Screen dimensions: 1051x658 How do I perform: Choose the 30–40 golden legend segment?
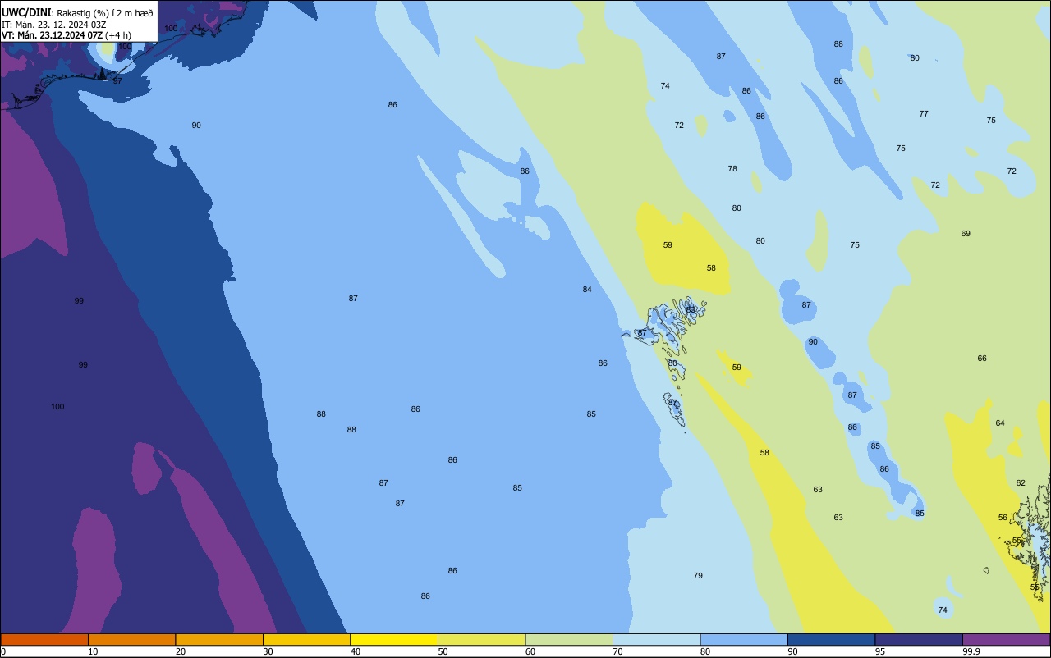306,639
